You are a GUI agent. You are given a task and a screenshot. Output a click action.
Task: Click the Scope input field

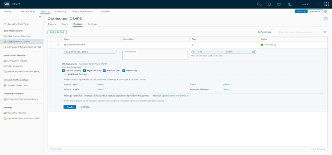click(237, 52)
